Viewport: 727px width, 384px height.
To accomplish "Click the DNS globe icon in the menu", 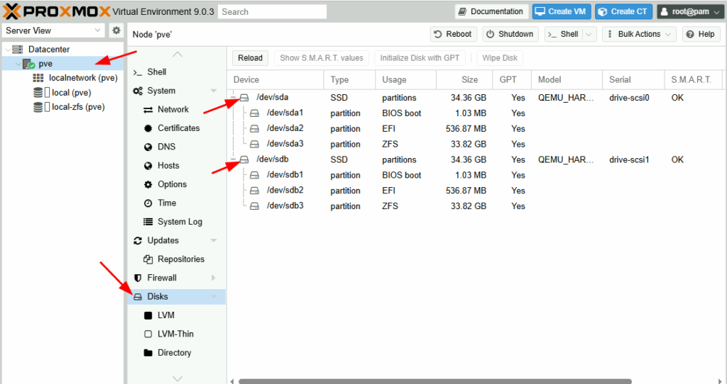I will [x=148, y=147].
